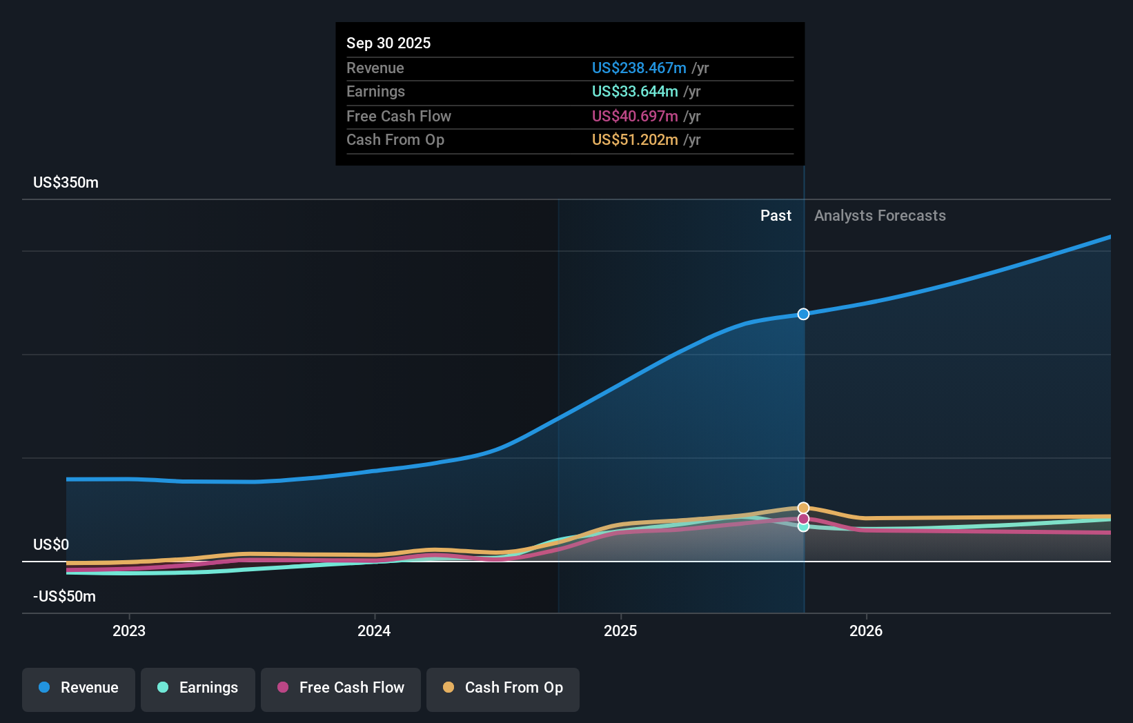This screenshot has width=1133, height=723.
Task: Click the teal Earnings chart marker
Action: (x=802, y=526)
